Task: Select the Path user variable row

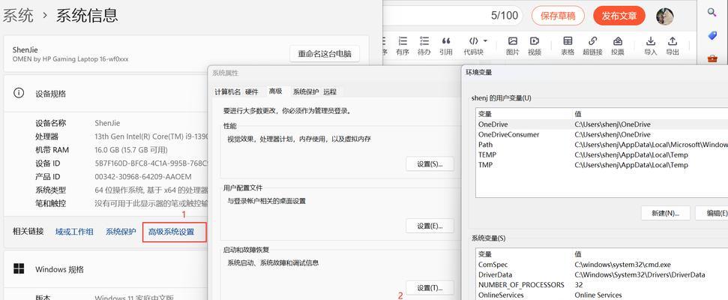Action: click(x=602, y=145)
